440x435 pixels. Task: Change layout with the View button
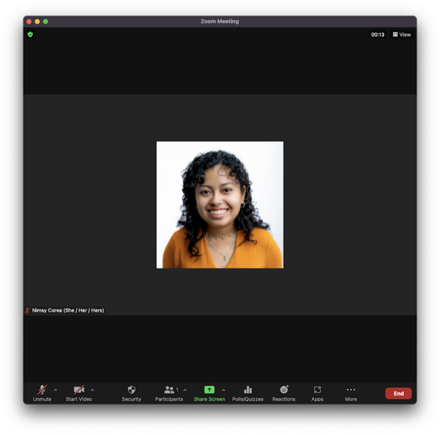tap(402, 35)
